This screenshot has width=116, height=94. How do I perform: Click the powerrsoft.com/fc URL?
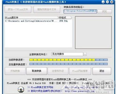(x=81, y=87)
